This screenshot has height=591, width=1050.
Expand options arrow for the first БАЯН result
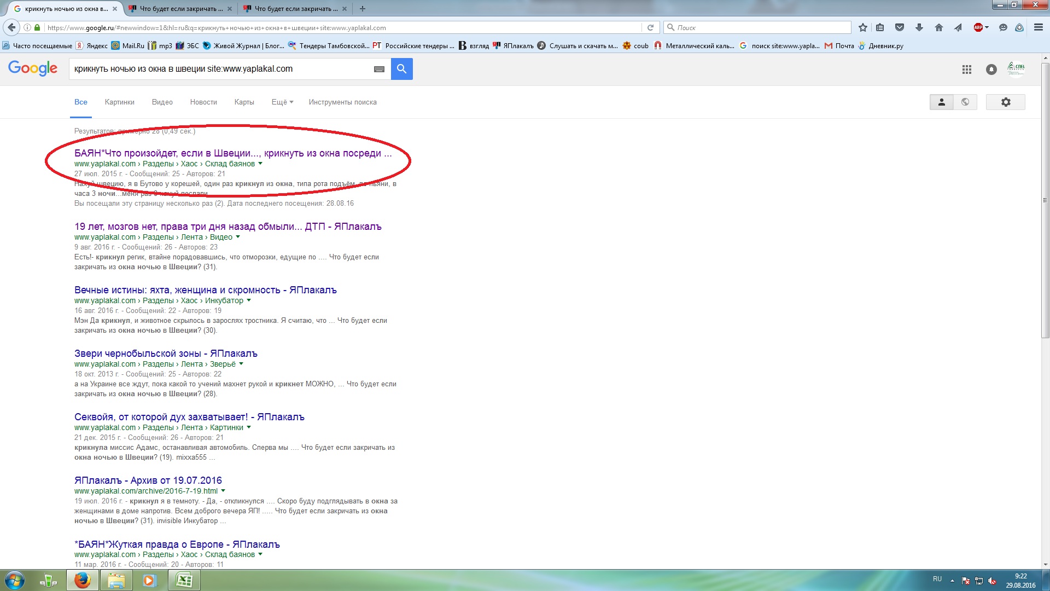pyautogui.click(x=260, y=164)
